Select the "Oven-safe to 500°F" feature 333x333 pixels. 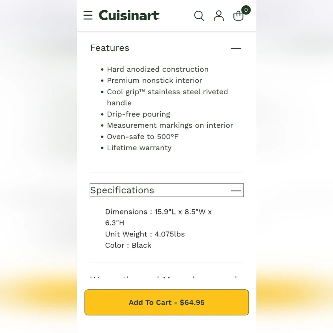pos(143,137)
